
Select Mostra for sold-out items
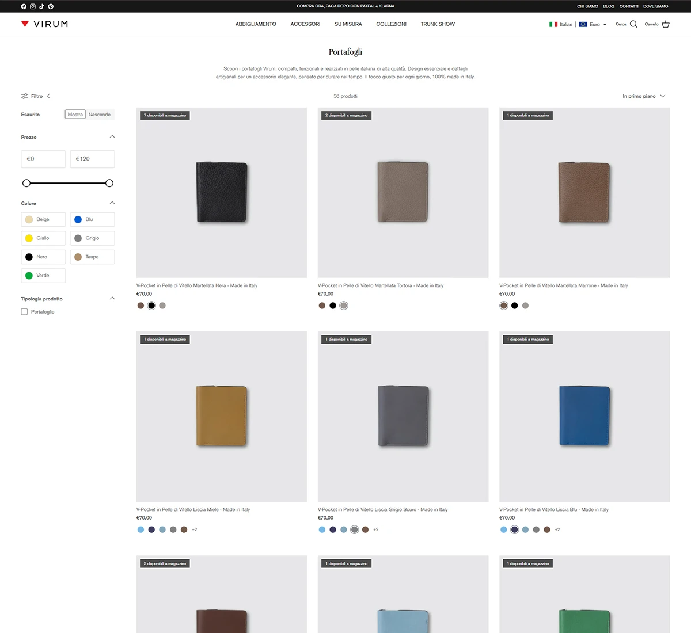tap(75, 115)
